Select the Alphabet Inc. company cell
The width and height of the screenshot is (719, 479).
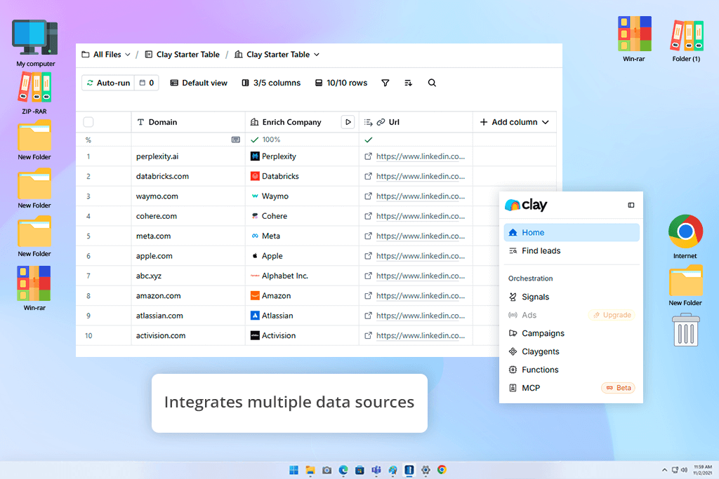tap(302, 276)
